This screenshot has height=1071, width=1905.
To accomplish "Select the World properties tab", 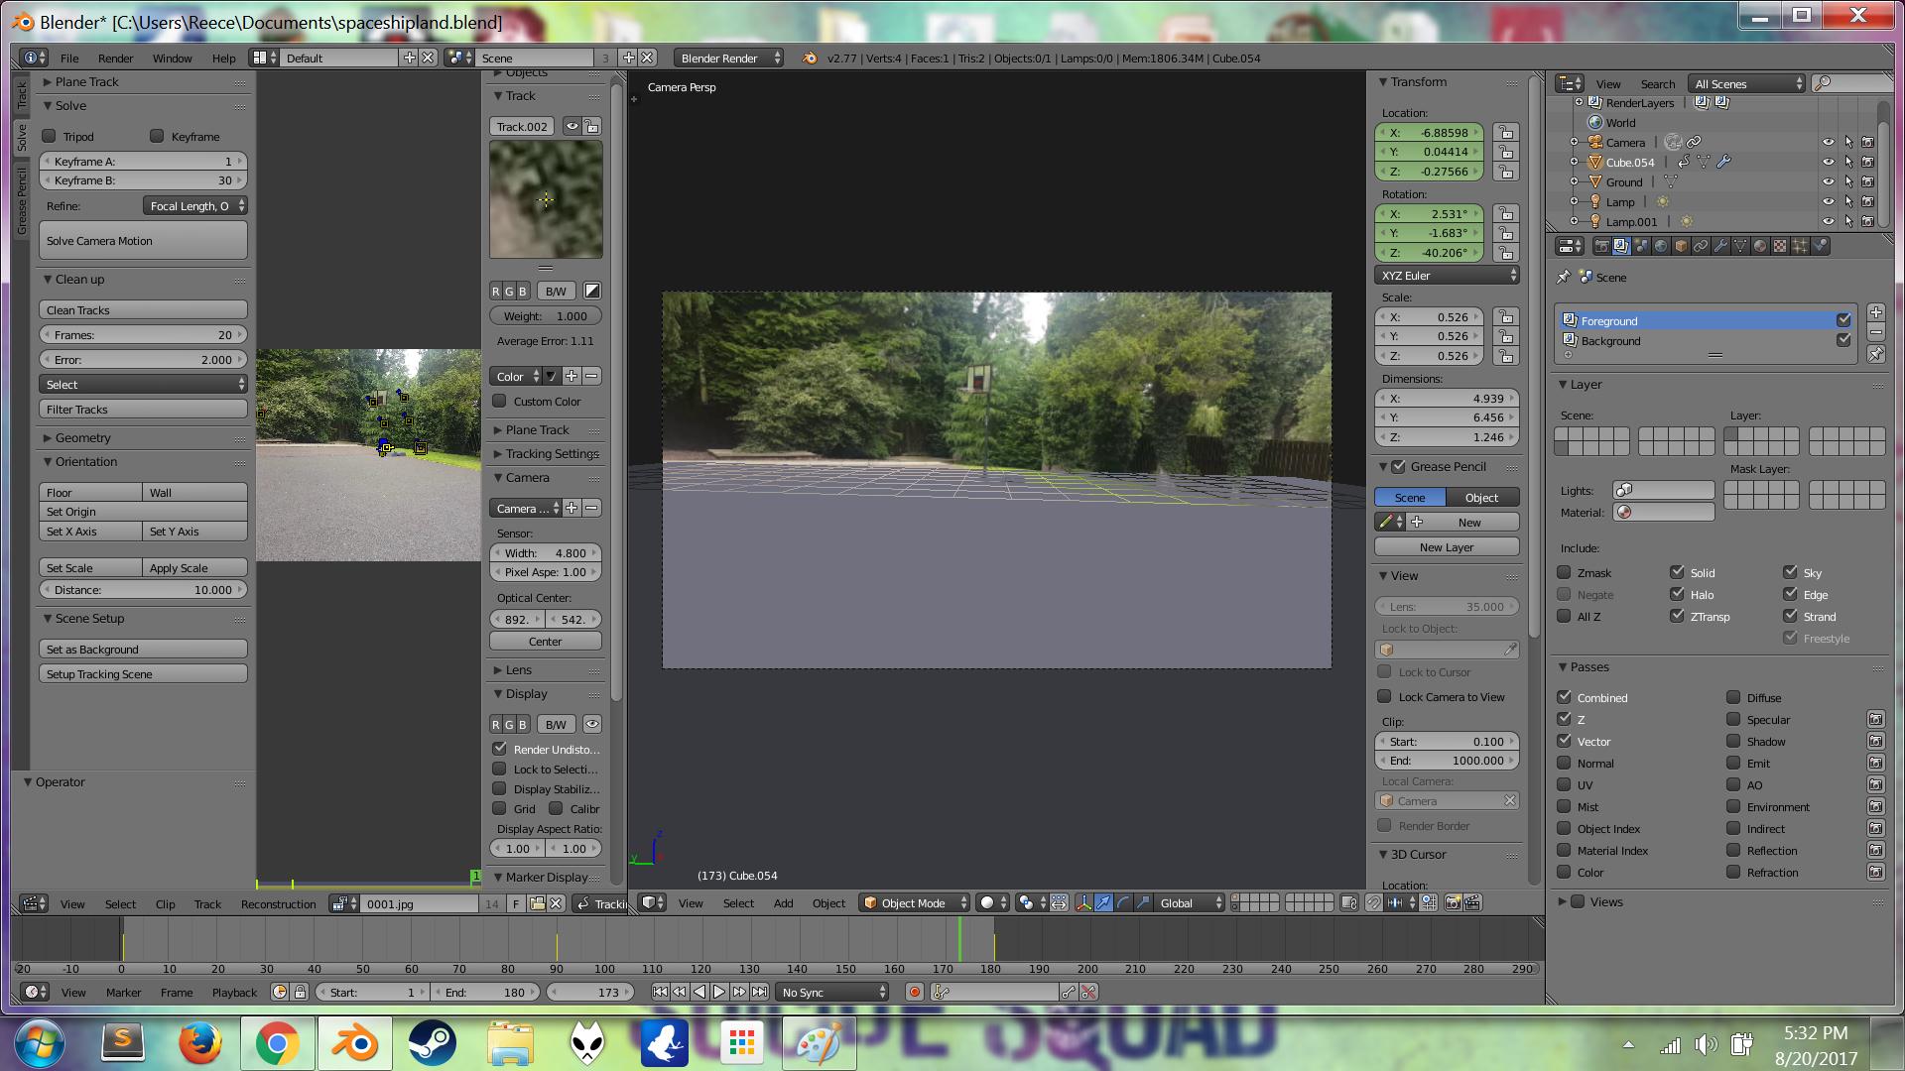I will point(1662,245).
